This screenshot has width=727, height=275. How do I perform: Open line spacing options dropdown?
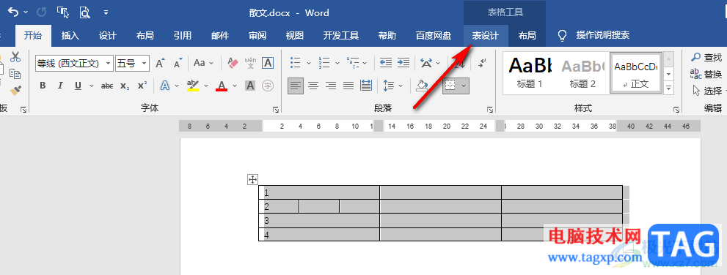(x=401, y=86)
